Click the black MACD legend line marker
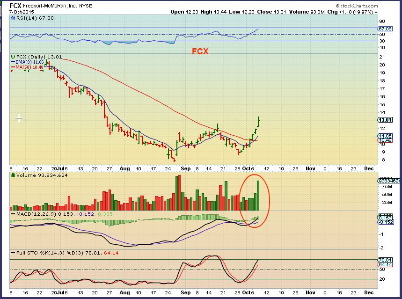This screenshot has width=402, height=299. (x=13, y=214)
